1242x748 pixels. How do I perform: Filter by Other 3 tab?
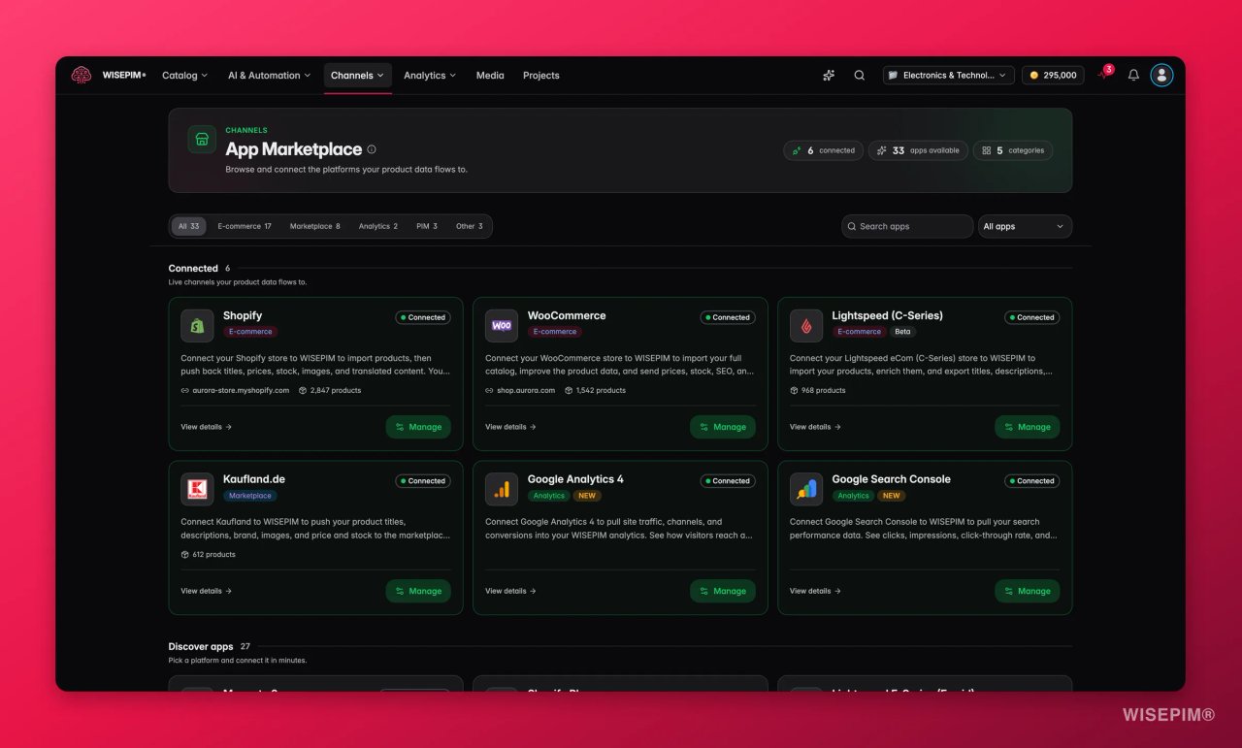coord(470,226)
